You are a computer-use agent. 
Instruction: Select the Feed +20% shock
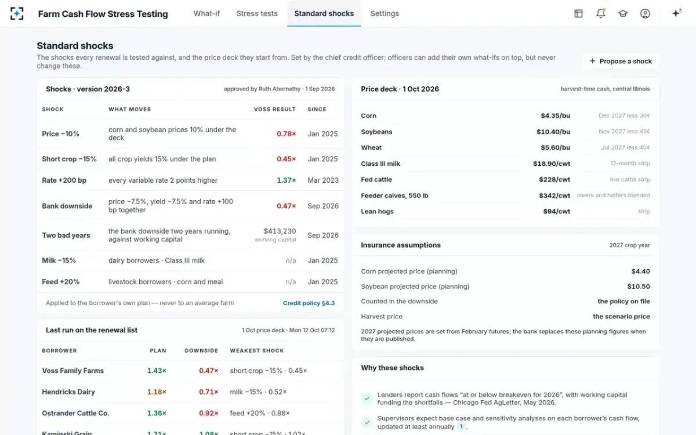[x=190, y=282]
